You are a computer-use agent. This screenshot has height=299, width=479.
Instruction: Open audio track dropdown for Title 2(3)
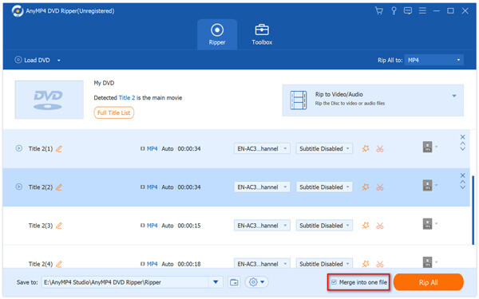click(262, 226)
